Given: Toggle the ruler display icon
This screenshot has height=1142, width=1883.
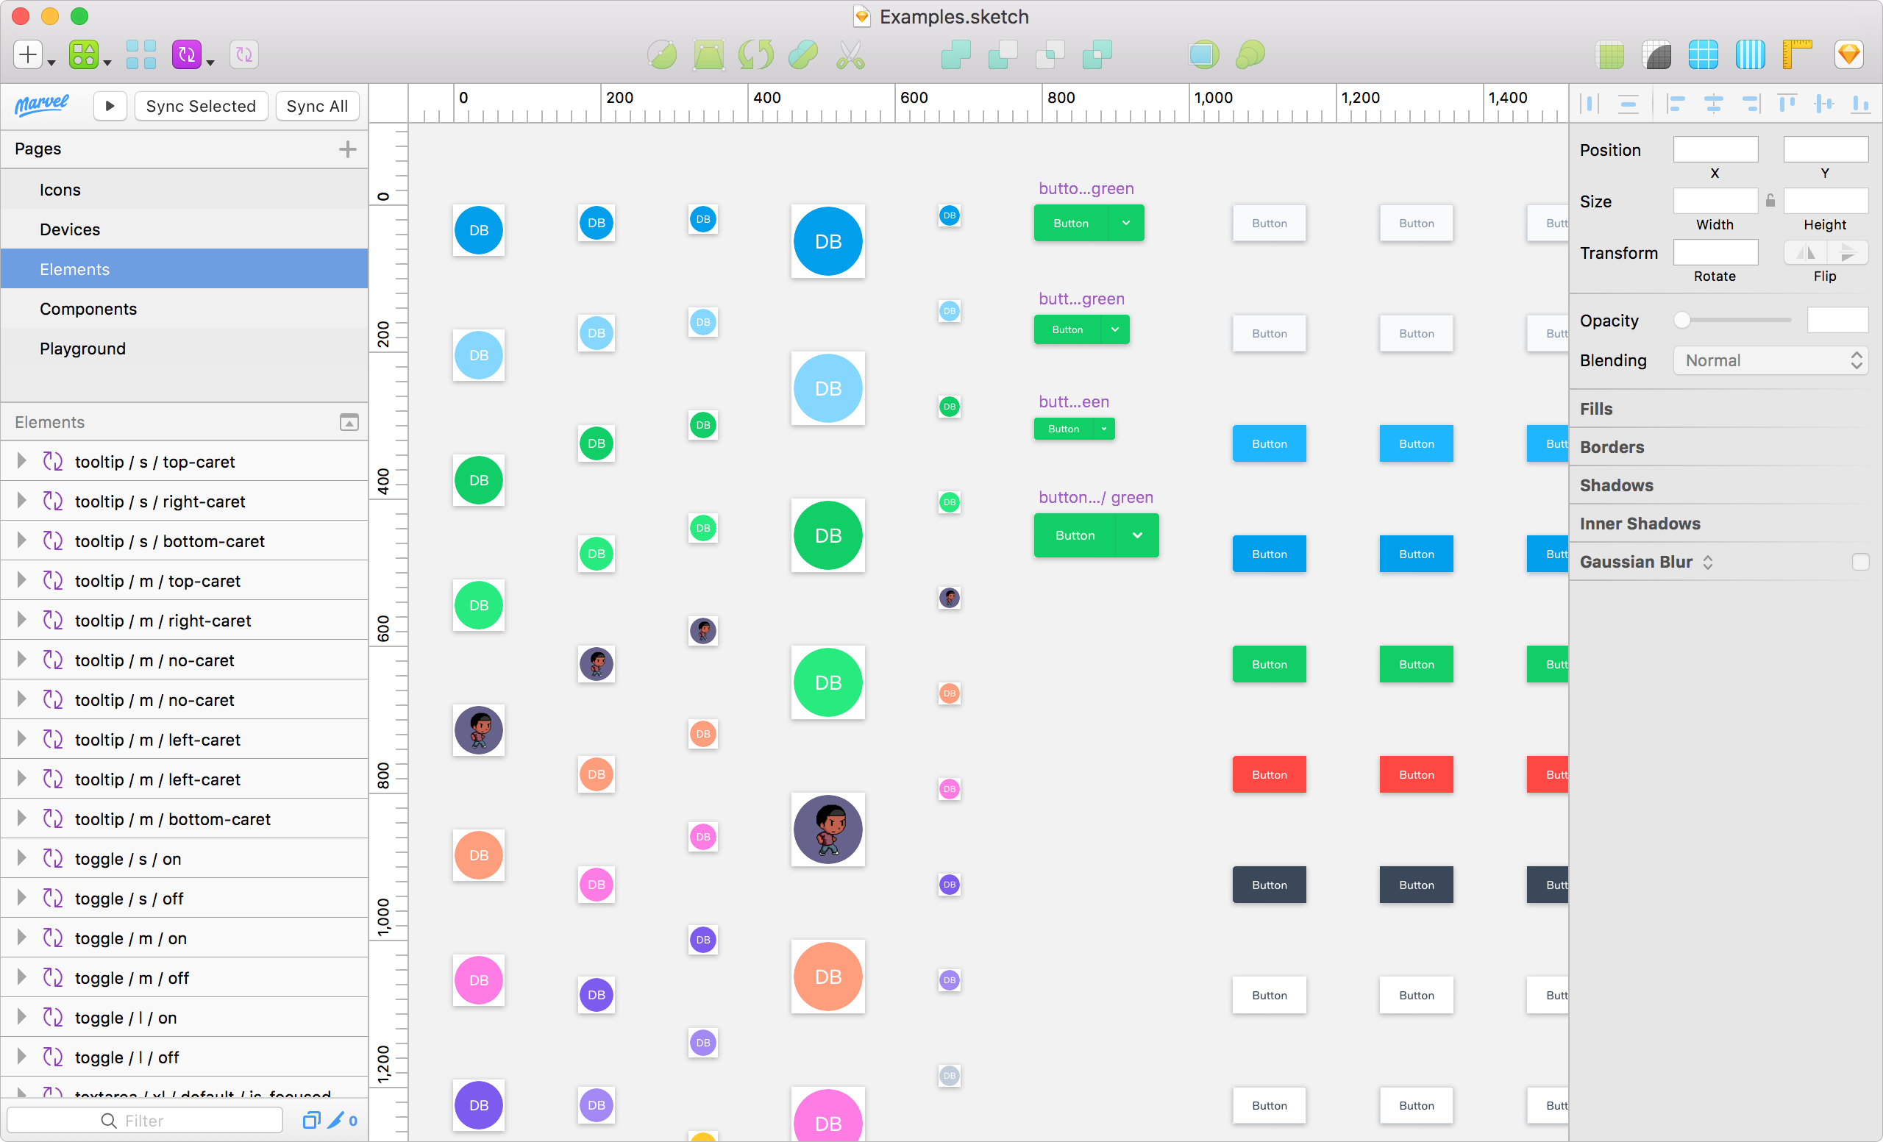Looking at the screenshot, I should tap(1798, 55).
